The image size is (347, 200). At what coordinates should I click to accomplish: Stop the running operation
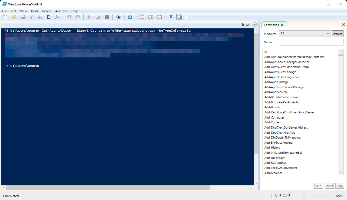[107, 17]
